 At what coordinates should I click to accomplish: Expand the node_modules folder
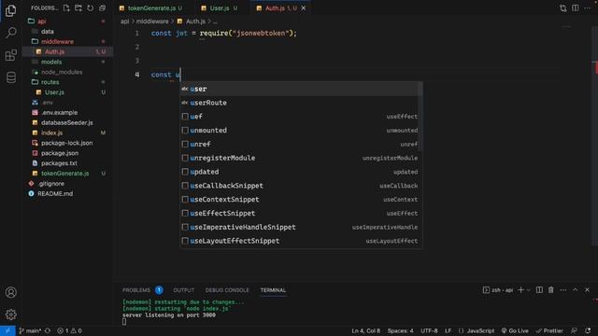point(67,72)
